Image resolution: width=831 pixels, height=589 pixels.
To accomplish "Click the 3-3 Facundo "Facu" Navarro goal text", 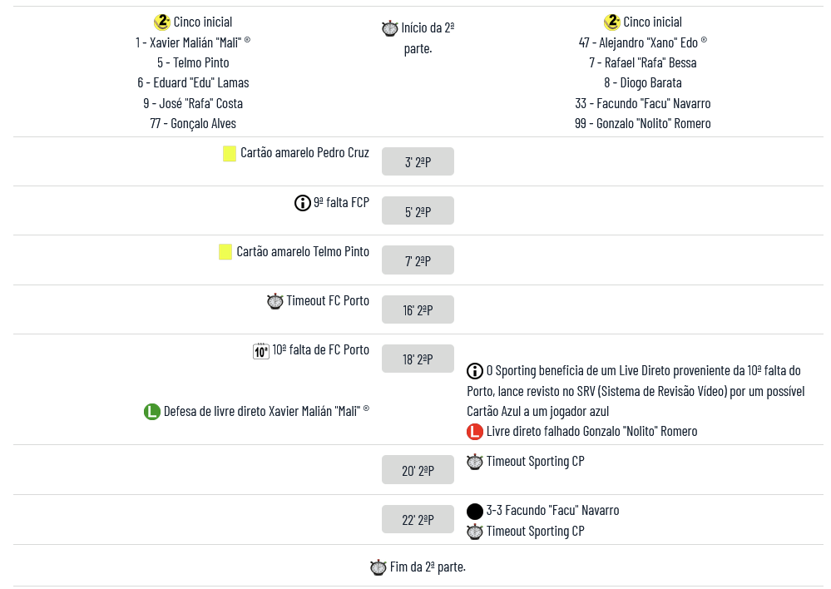I will (x=552, y=511).
